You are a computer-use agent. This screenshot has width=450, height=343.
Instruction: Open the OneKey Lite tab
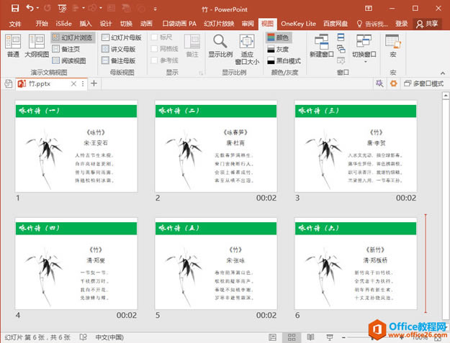pos(298,24)
